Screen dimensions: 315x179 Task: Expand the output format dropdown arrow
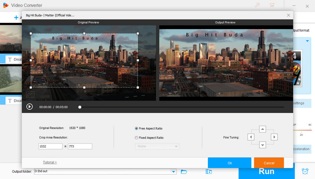pos(307,41)
